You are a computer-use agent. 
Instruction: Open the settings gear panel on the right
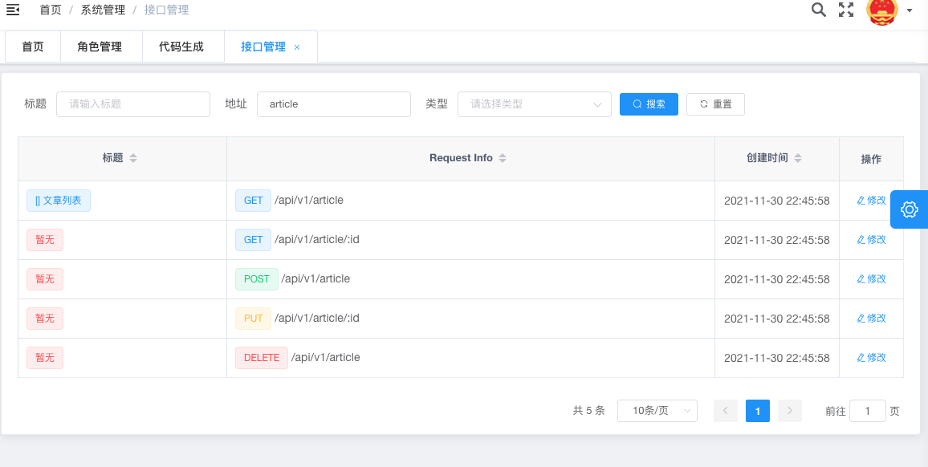pyautogui.click(x=909, y=209)
